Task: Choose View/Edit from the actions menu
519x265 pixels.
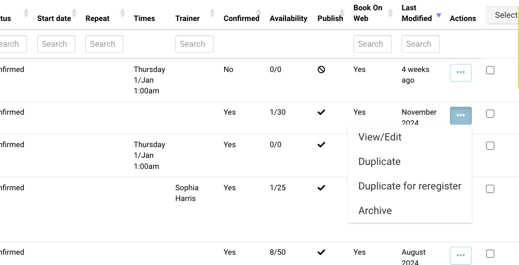Action: 380,137
